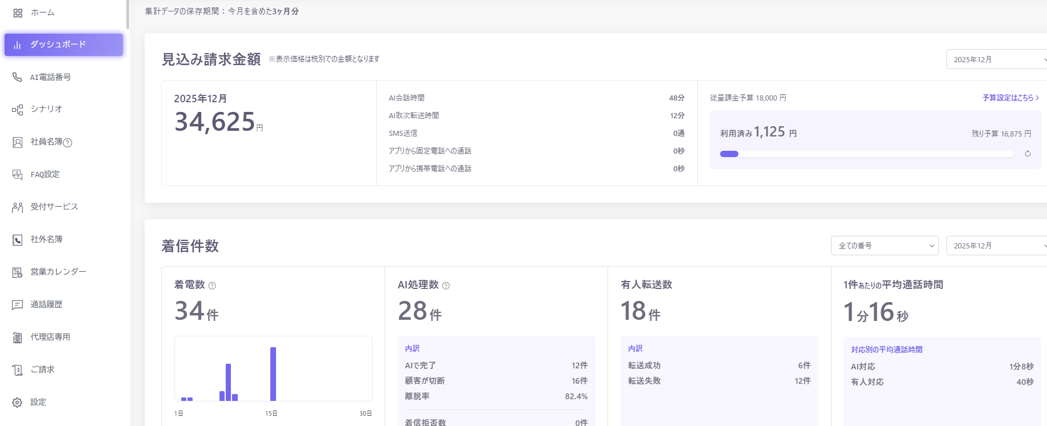
Task: Open month dropdown in 着信件数 section
Action: 997,246
